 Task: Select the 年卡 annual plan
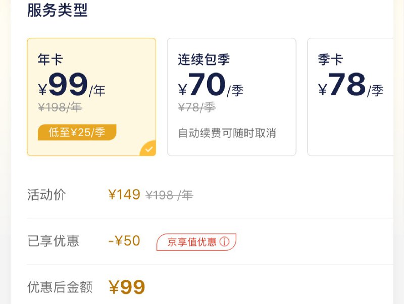coord(91,96)
